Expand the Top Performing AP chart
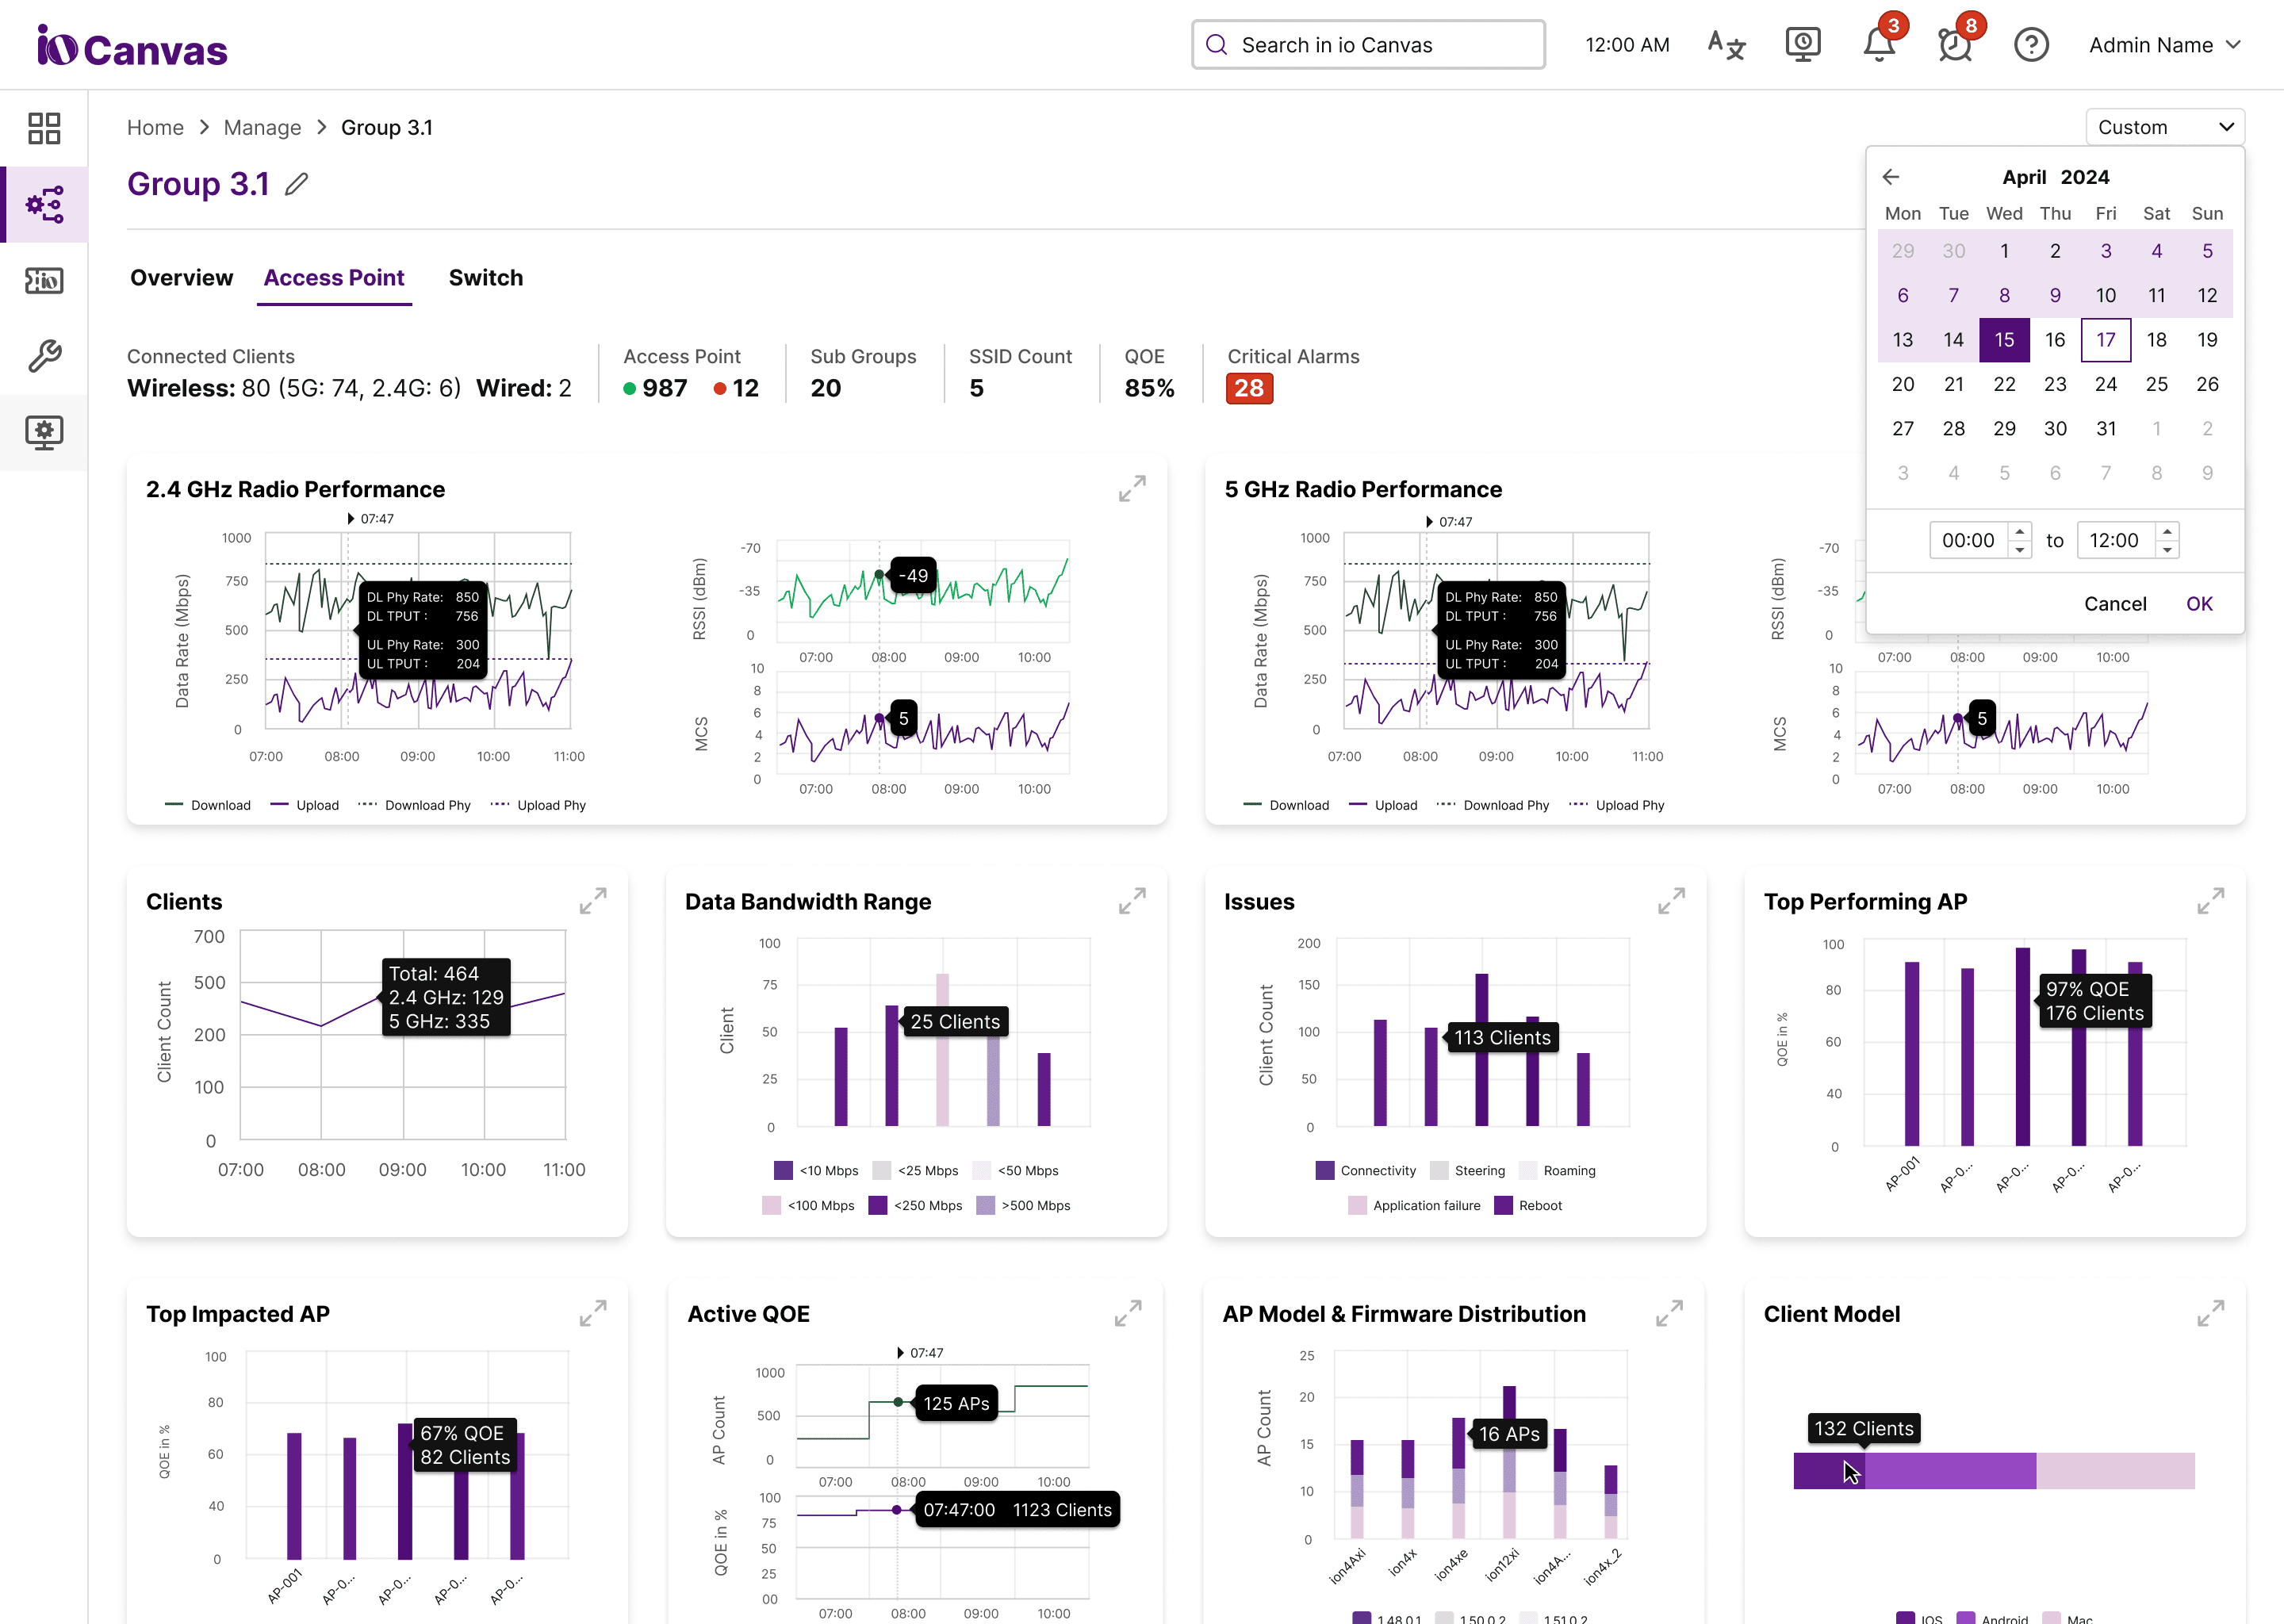This screenshot has height=1624, width=2284. coord(2210,901)
